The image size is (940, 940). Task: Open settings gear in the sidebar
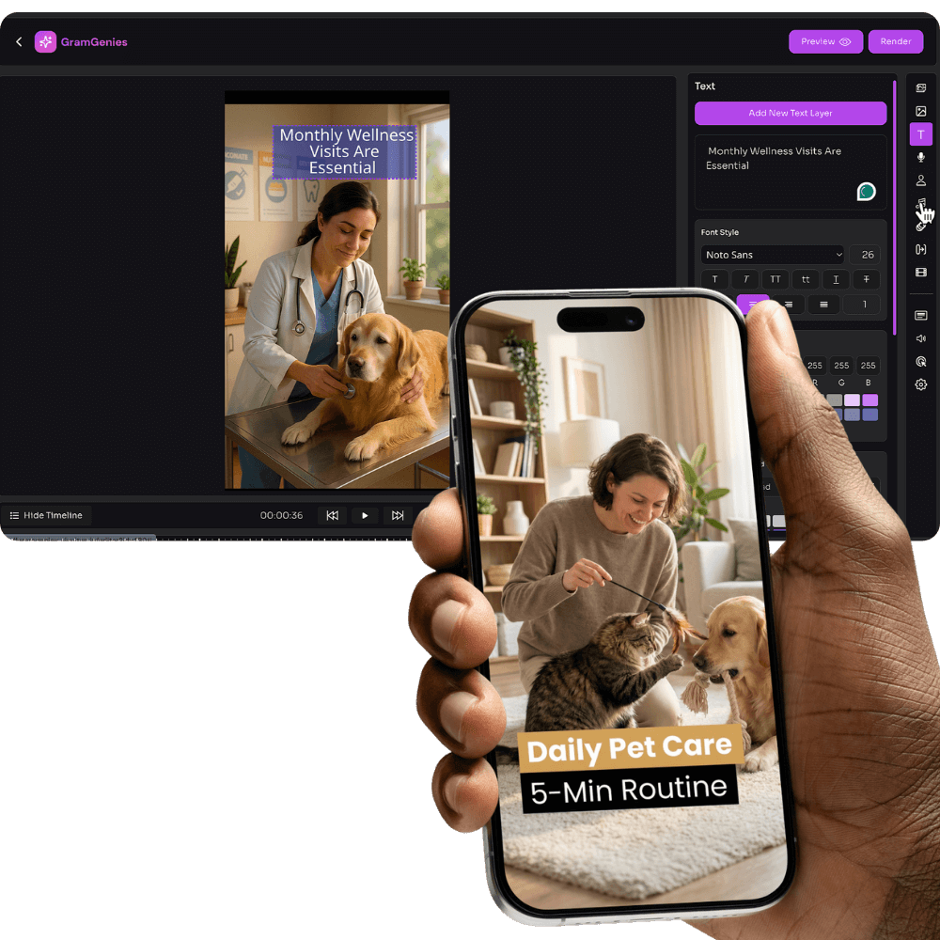(921, 384)
